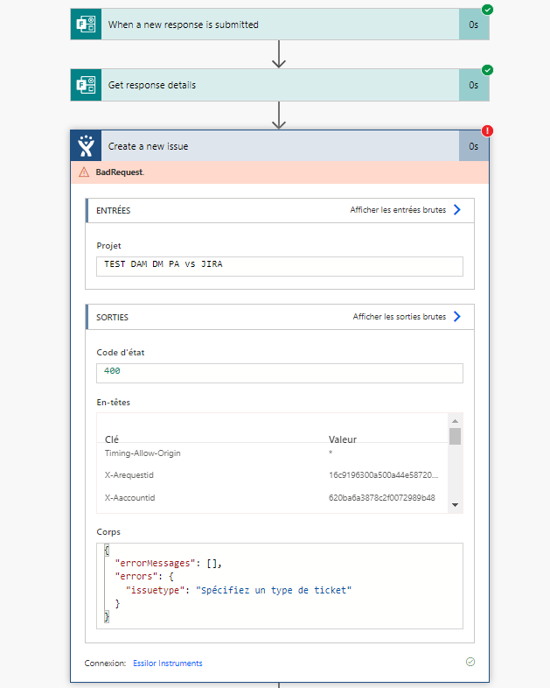The image size is (550, 688).
Task: Click the Code d'état field showing 400
Action: [x=280, y=373]
